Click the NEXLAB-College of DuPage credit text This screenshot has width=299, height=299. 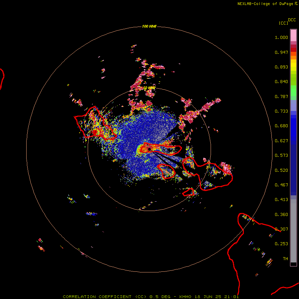pyautogui.click(x=265, y=4)
